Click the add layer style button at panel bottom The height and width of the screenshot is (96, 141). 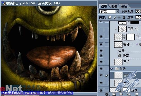(107, 94)
